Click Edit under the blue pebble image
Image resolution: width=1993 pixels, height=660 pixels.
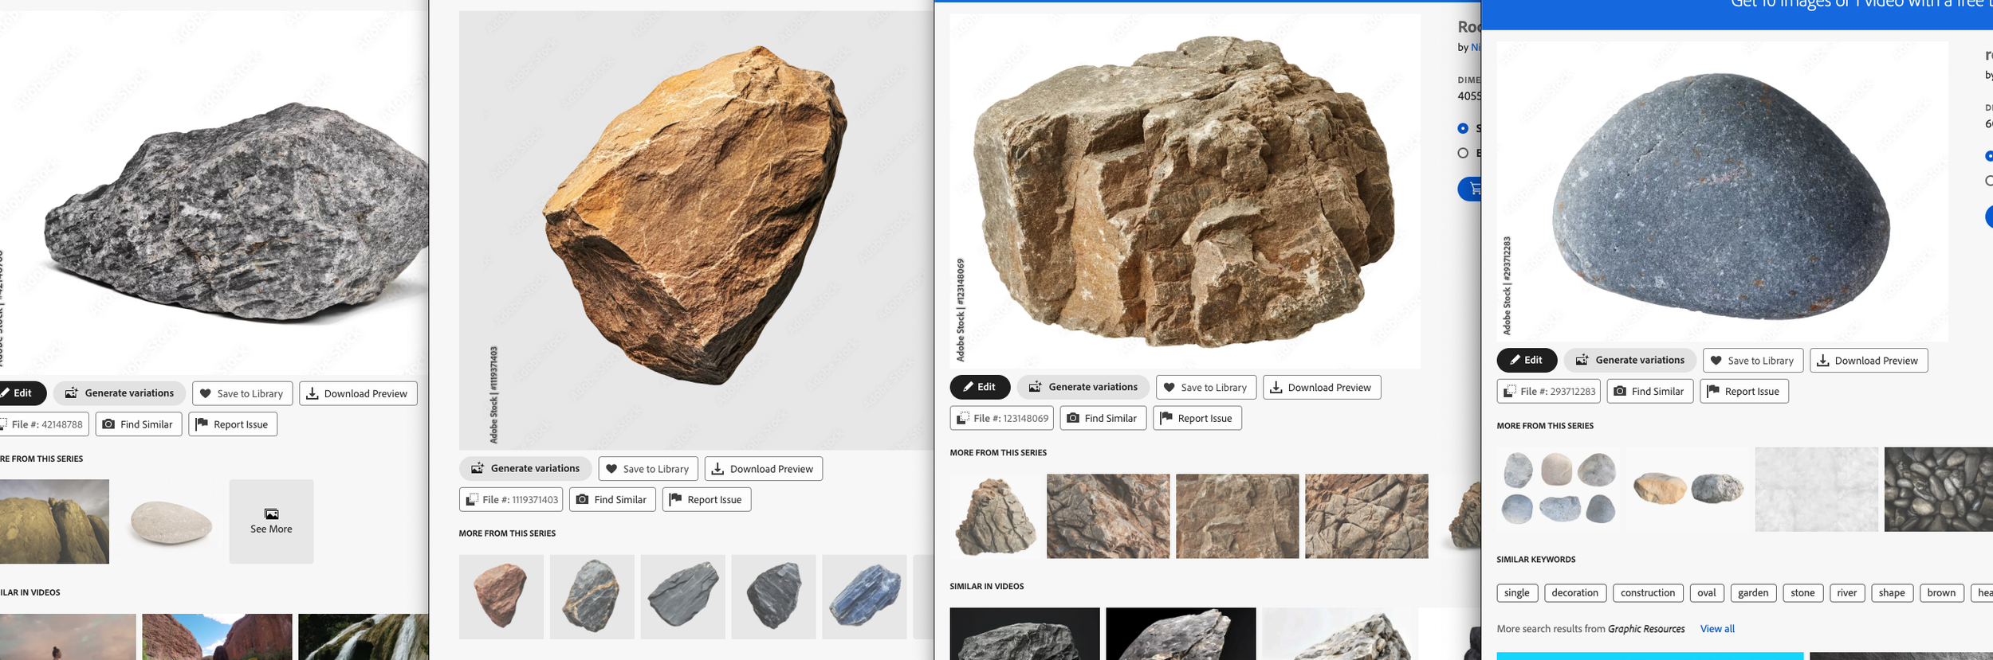[x=1527, y=360]
